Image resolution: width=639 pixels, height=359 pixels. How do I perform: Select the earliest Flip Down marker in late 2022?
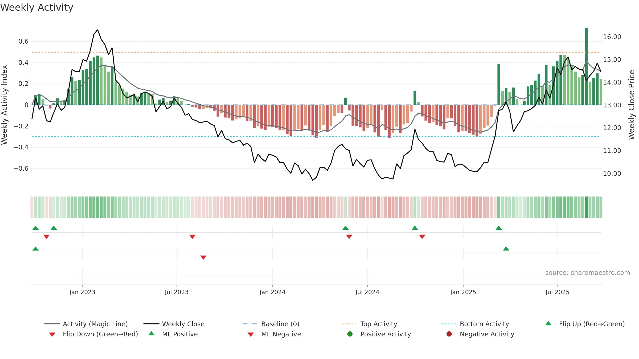coord(47,237)
